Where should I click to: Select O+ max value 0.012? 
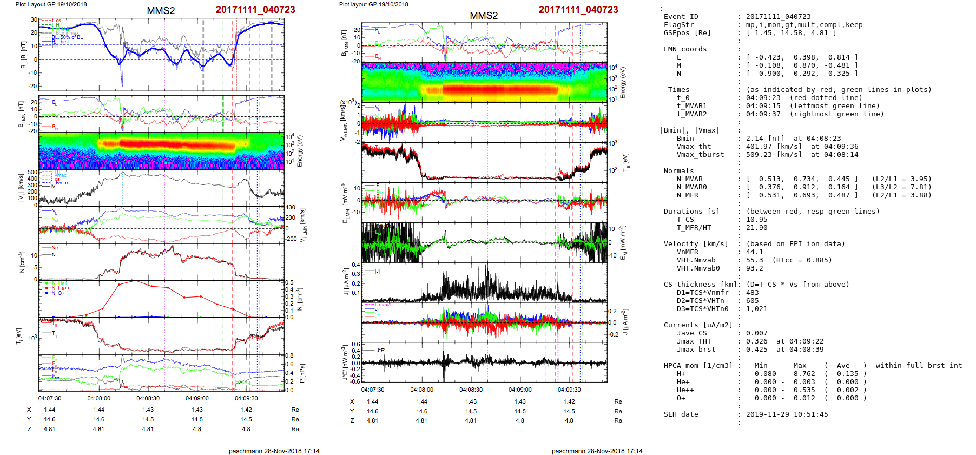[804, 398]
